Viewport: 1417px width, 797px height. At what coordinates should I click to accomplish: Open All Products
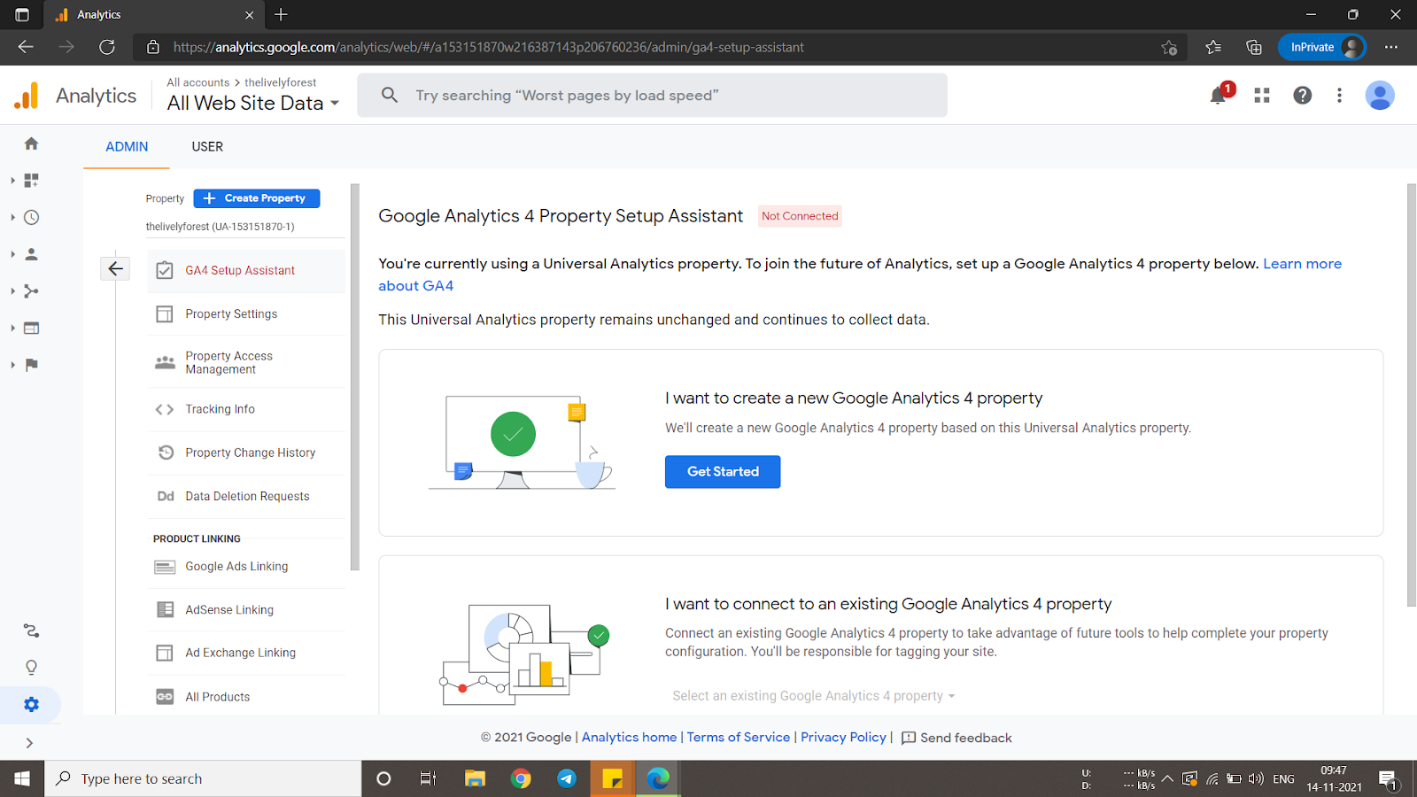coord(246,697)
